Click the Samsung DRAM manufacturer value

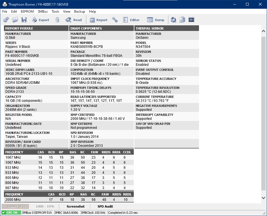pos(78,38)
